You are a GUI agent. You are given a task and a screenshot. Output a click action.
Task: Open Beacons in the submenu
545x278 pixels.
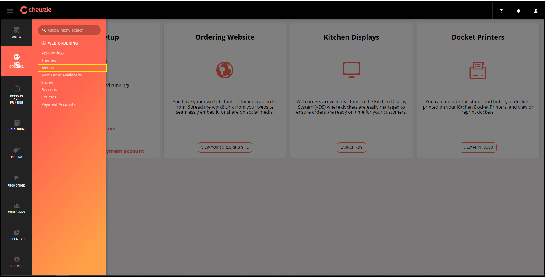pos(49,90)
